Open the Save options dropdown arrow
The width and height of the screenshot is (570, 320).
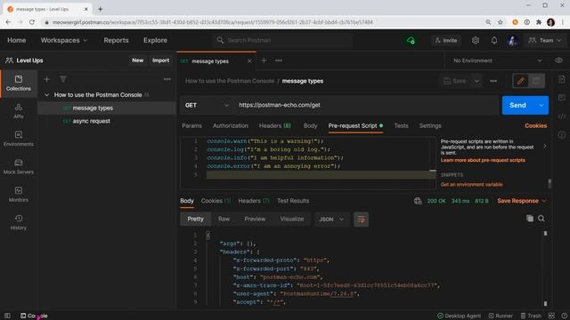pos(476,81)
